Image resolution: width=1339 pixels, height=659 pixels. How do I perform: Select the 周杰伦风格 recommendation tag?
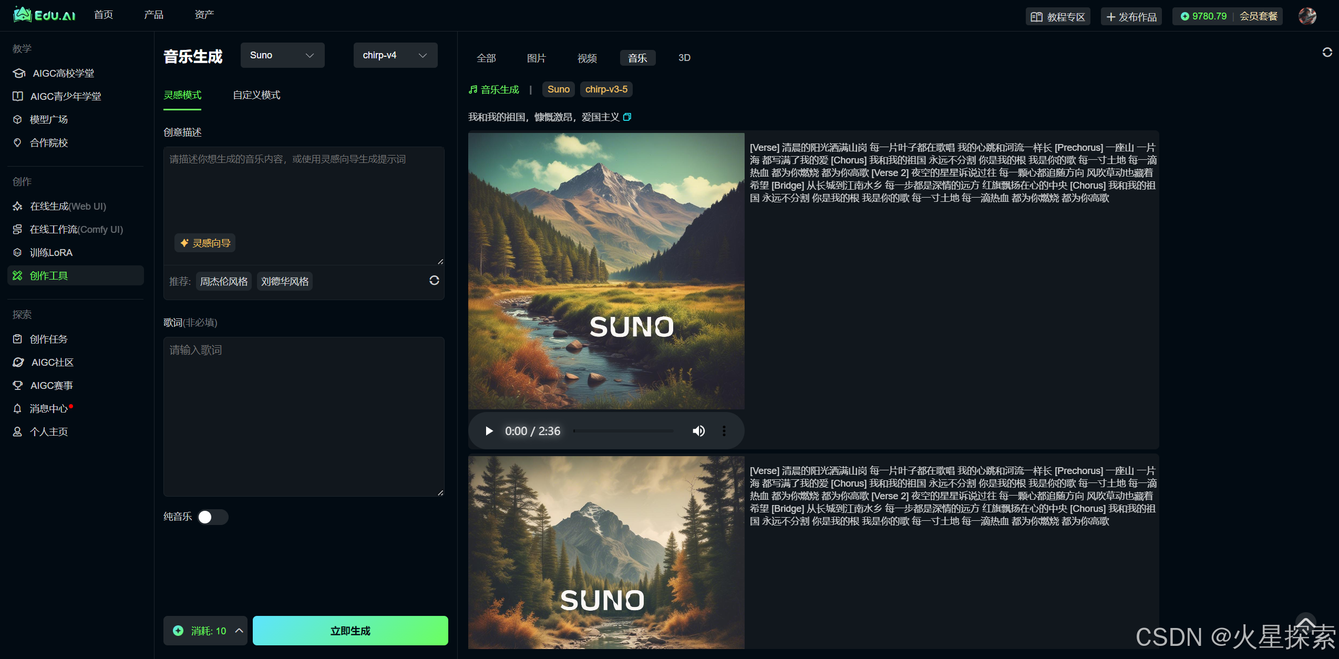click(x=224, y=281)
